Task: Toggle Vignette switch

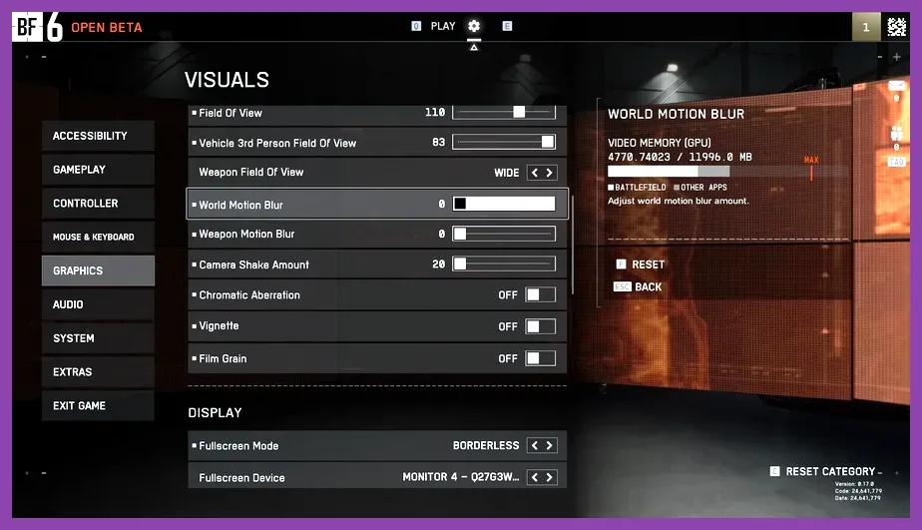Action: click(x=541, y=326)
